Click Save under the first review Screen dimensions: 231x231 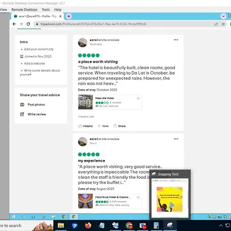click(x=103, y=126)
